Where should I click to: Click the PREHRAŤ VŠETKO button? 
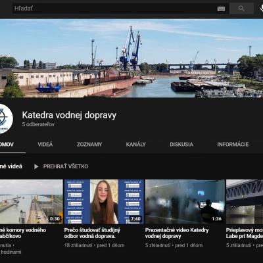tap(66, 166)
